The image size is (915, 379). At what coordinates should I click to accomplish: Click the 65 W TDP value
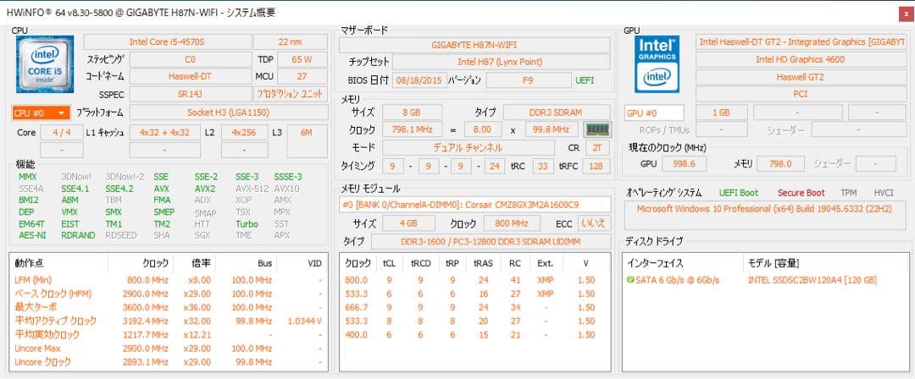[302, 59]
